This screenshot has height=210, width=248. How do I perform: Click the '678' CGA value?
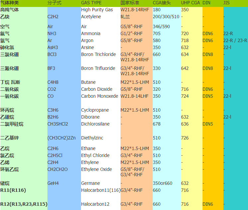157,124
